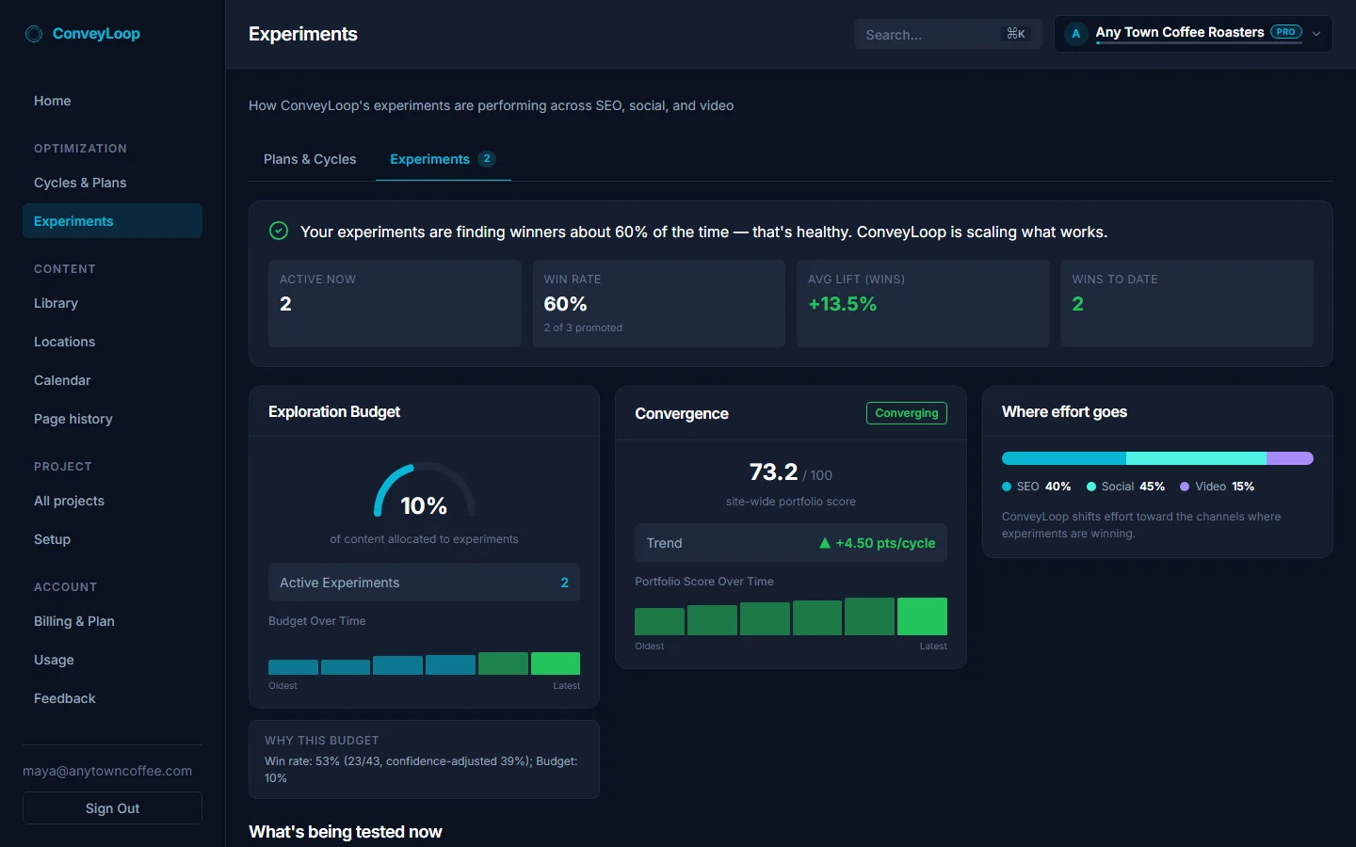Viewport: 1356px width, 847px height.
Task: Click the green check status icon
Action: tap(279, 231)
